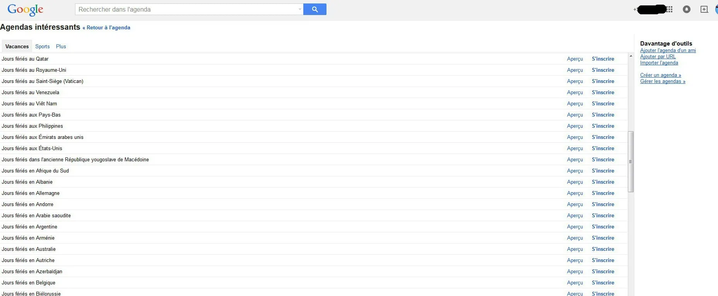Screen dimensions: 718x296
Task: Open Créer un agenda link
Action: (x=660, y=75)
